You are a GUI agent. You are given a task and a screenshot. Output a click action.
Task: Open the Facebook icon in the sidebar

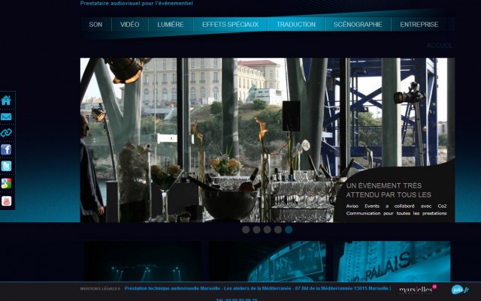[x=6, y=149]
